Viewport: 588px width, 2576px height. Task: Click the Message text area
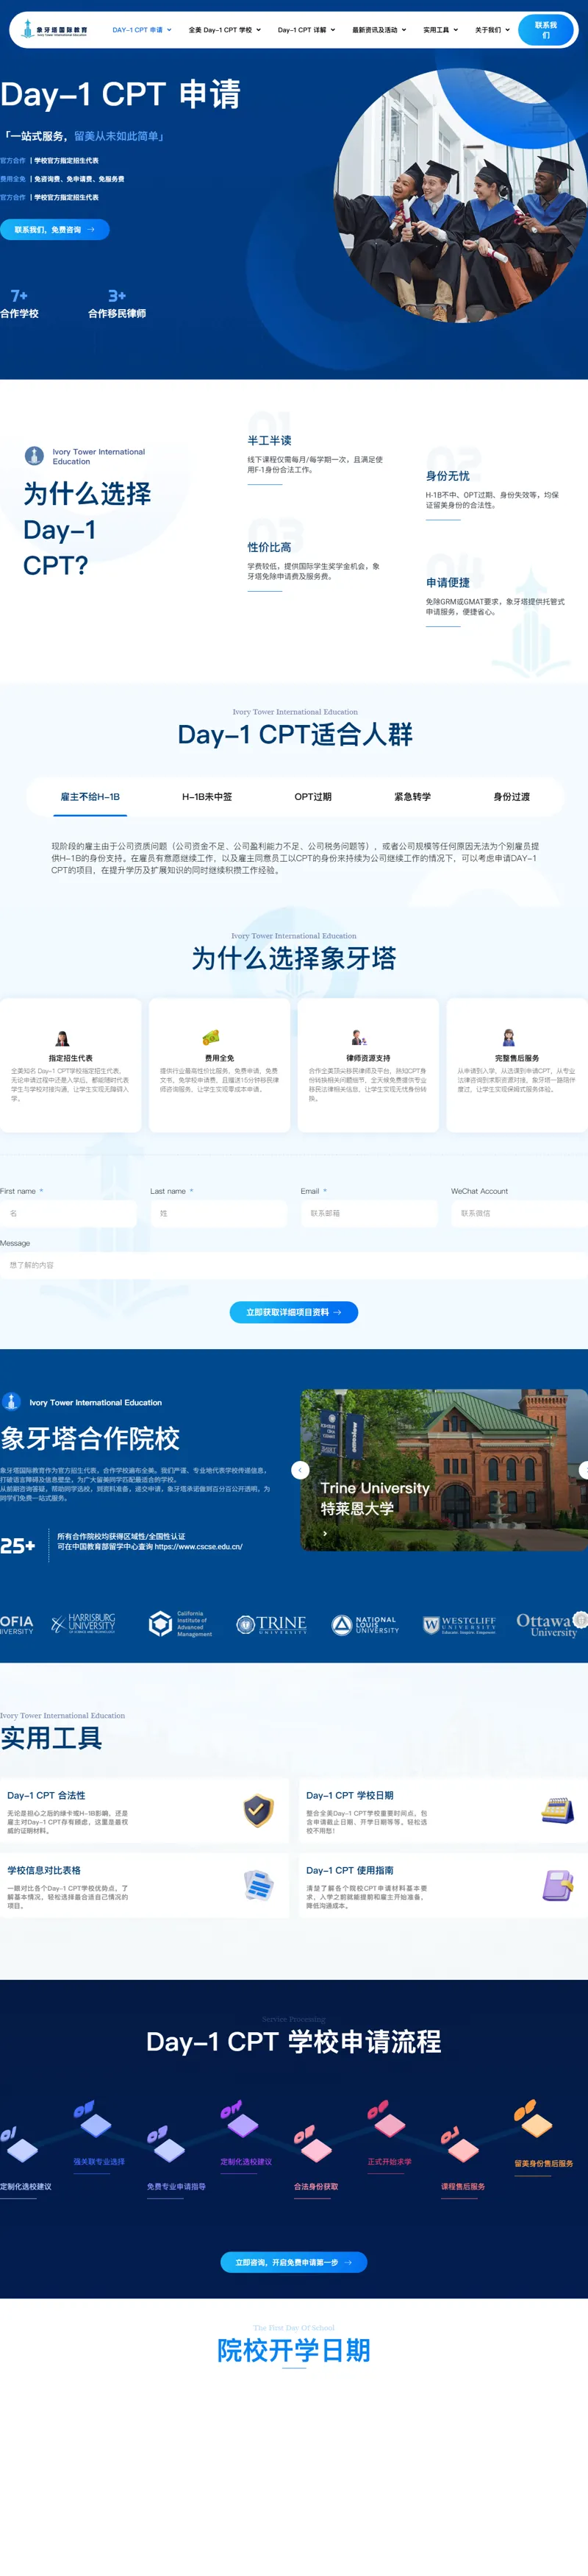point(293,1265)
